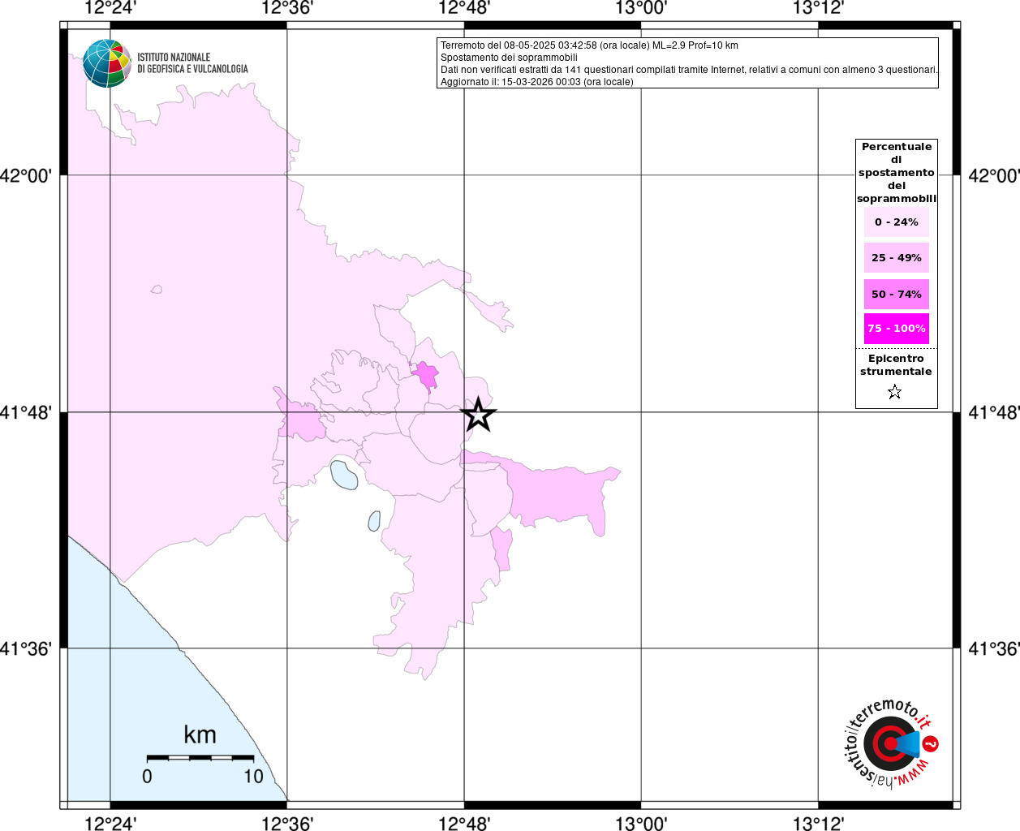Click the right latitude label 42°00'

(x=994, y=175)
